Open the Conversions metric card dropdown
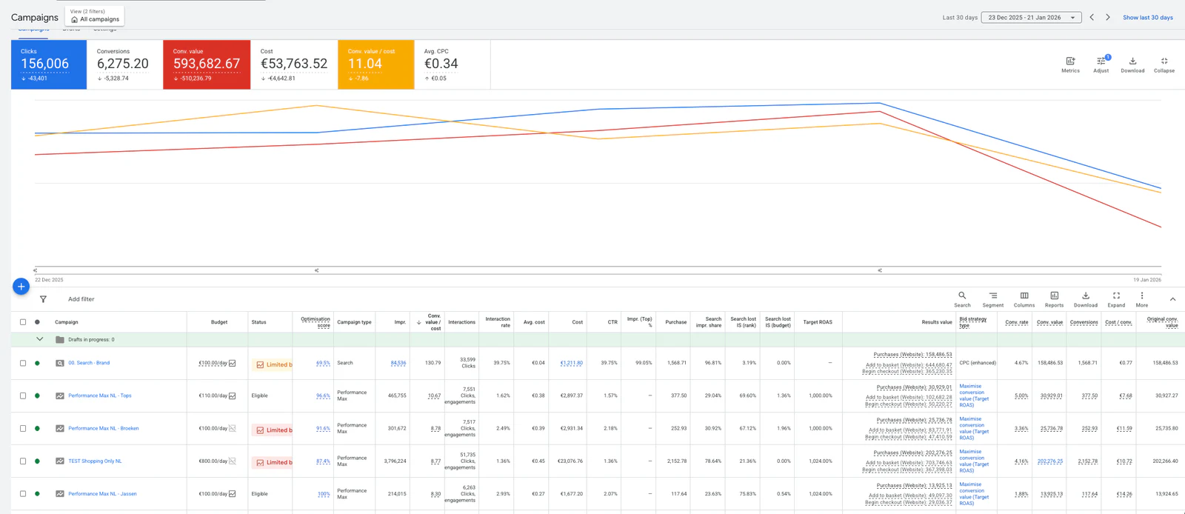The height and width of the screenshot is (514, 1185). coord(124,64)
